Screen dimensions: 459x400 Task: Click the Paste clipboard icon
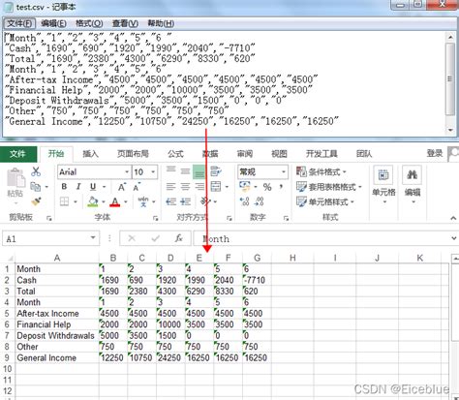coord(15,178)
